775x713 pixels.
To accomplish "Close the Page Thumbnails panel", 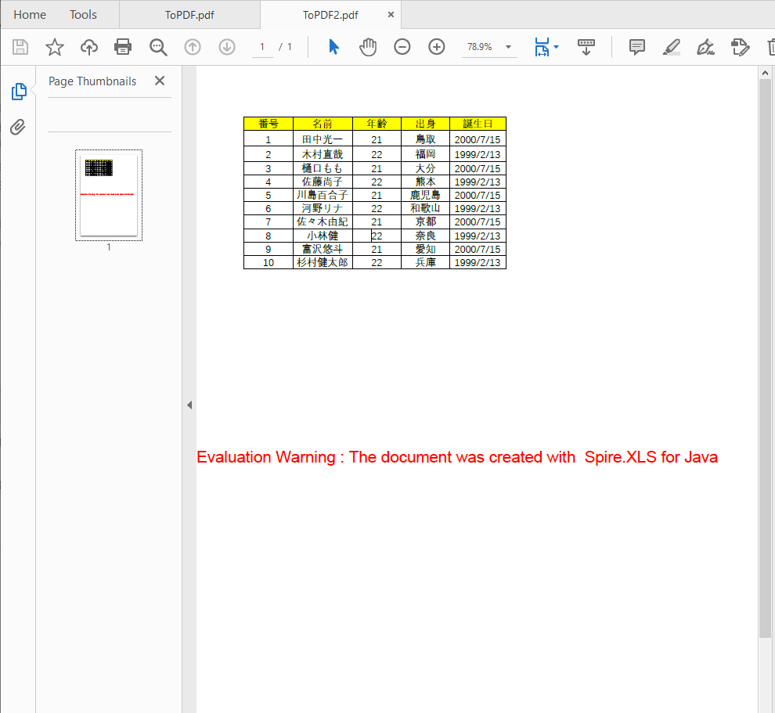I will tap(159, 81).
